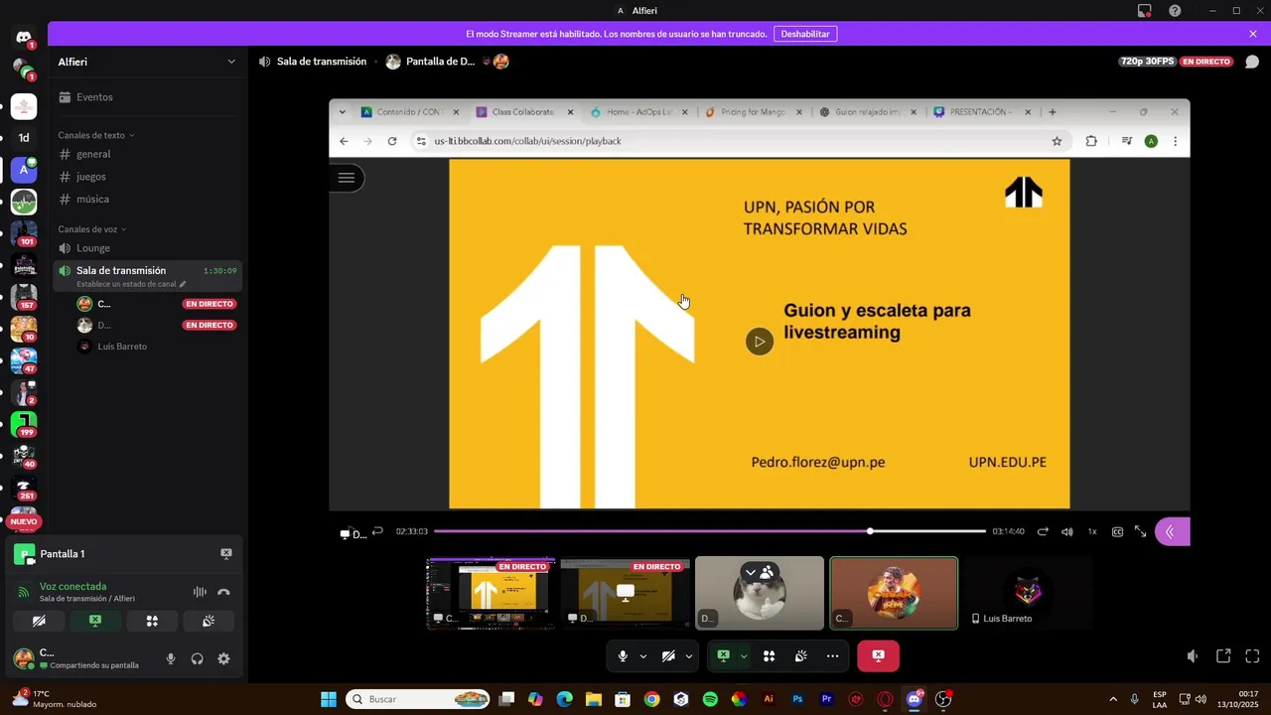Switch to Pricing for Mango browser tab
Image resolution: width=1271 pixels, height=715 pixels.
tap(753, 112)
